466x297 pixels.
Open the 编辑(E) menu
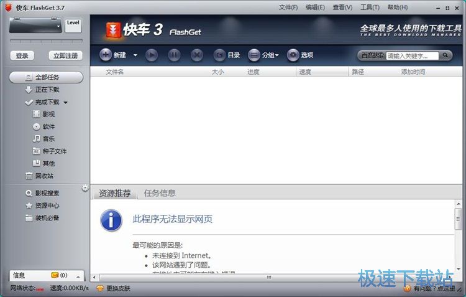click(315, 7)
